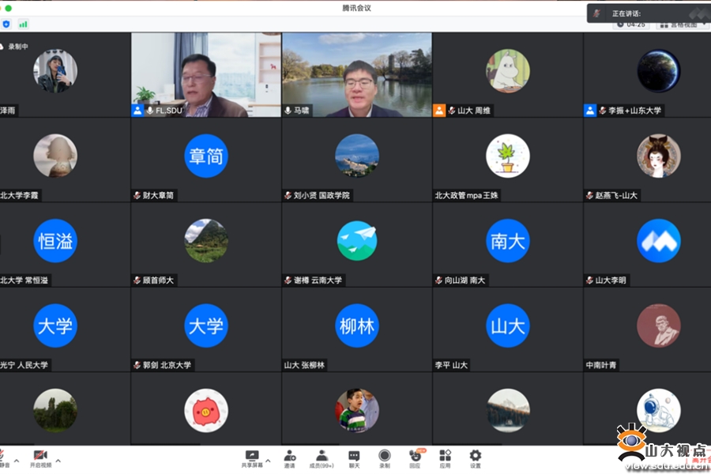This screenshot has height=474, width=711.
Task: Open the Apps (应用) panel
Action: (445, 458)
